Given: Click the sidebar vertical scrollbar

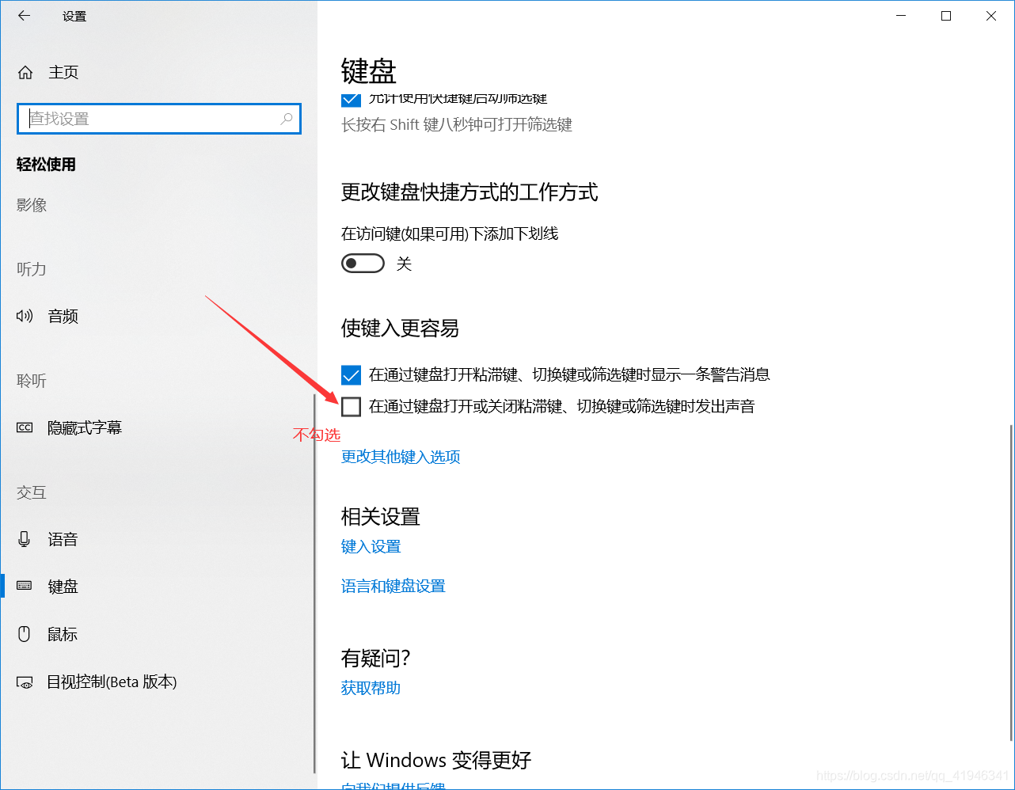Looking at the screenshot, I should pos(314,584).
